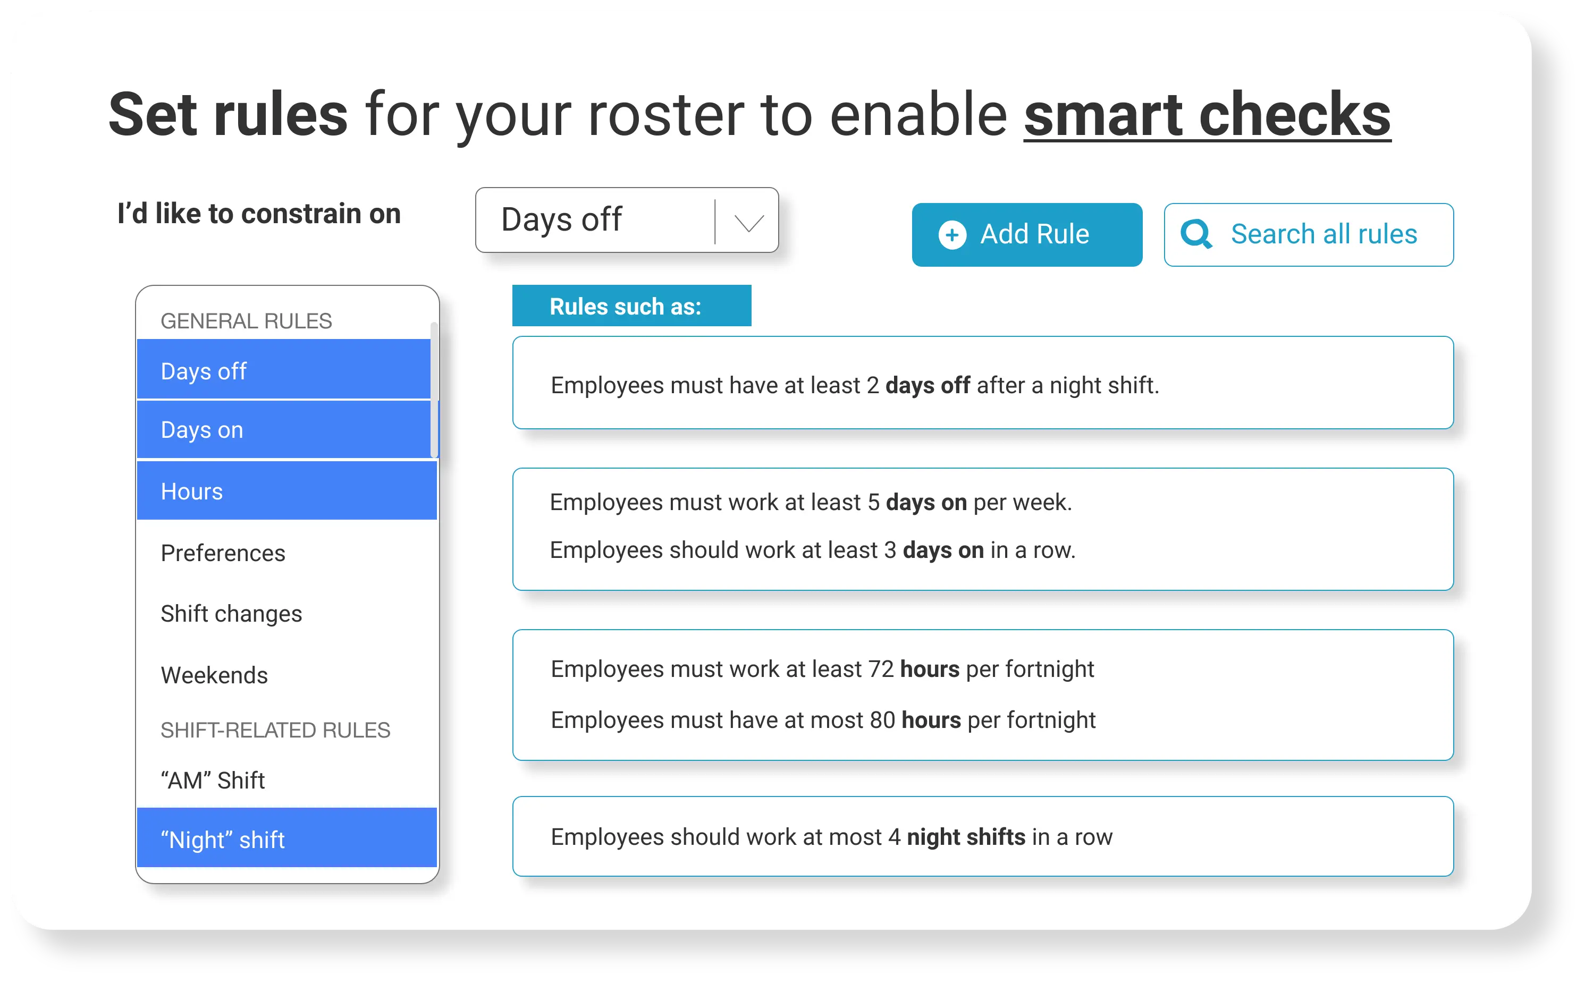Open Search all rules
The image size is (1585, 983).
[1308, 235]
